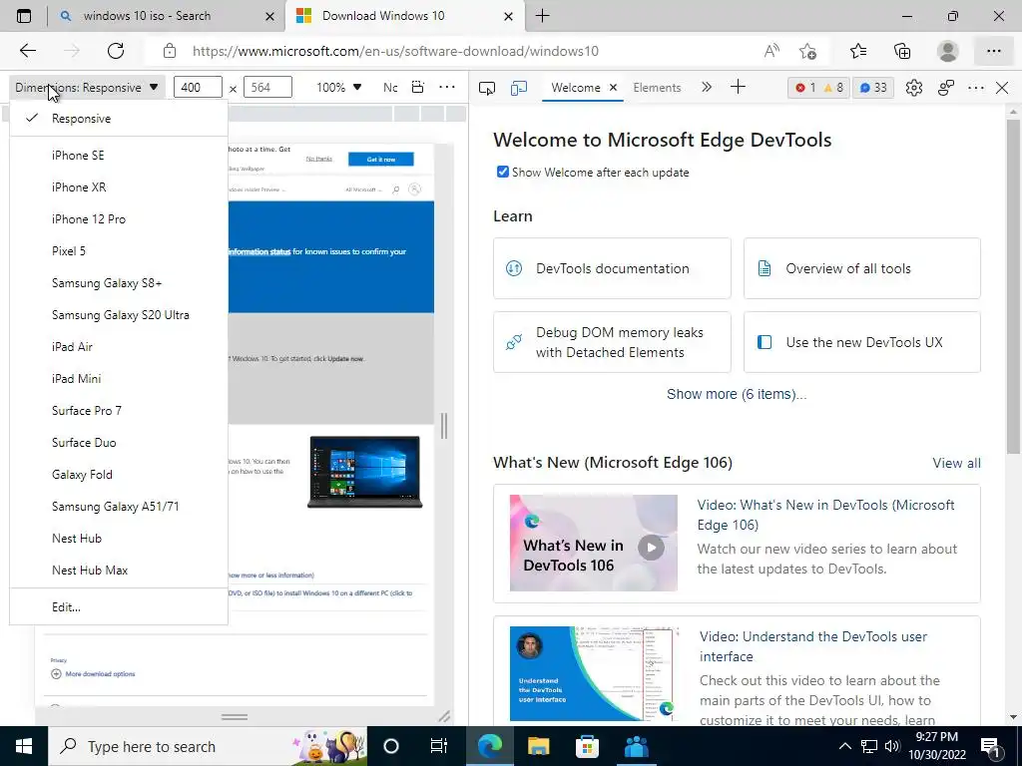Screen dimensions: 1022x766
Task: Add this page to favorites star
Action: click(807, 51)
